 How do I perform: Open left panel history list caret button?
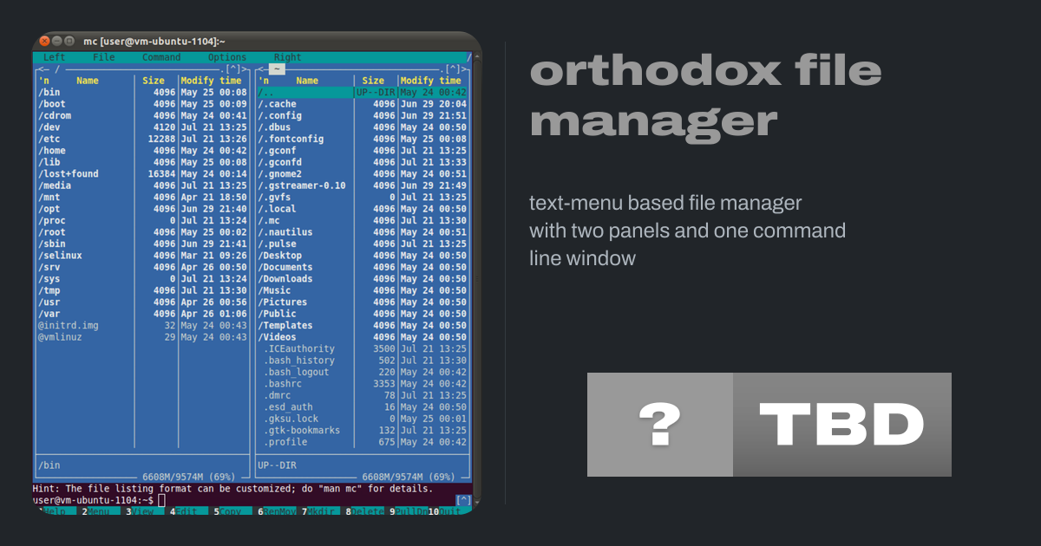point(233,69)
